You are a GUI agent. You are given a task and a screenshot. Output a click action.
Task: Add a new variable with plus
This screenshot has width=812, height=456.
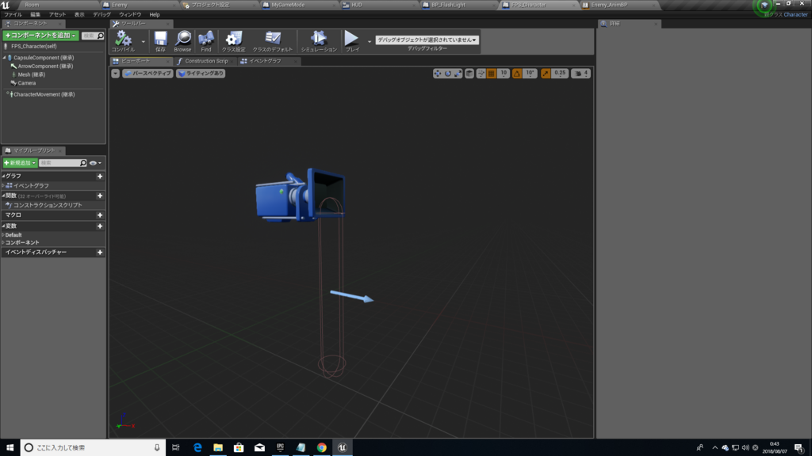100,226
